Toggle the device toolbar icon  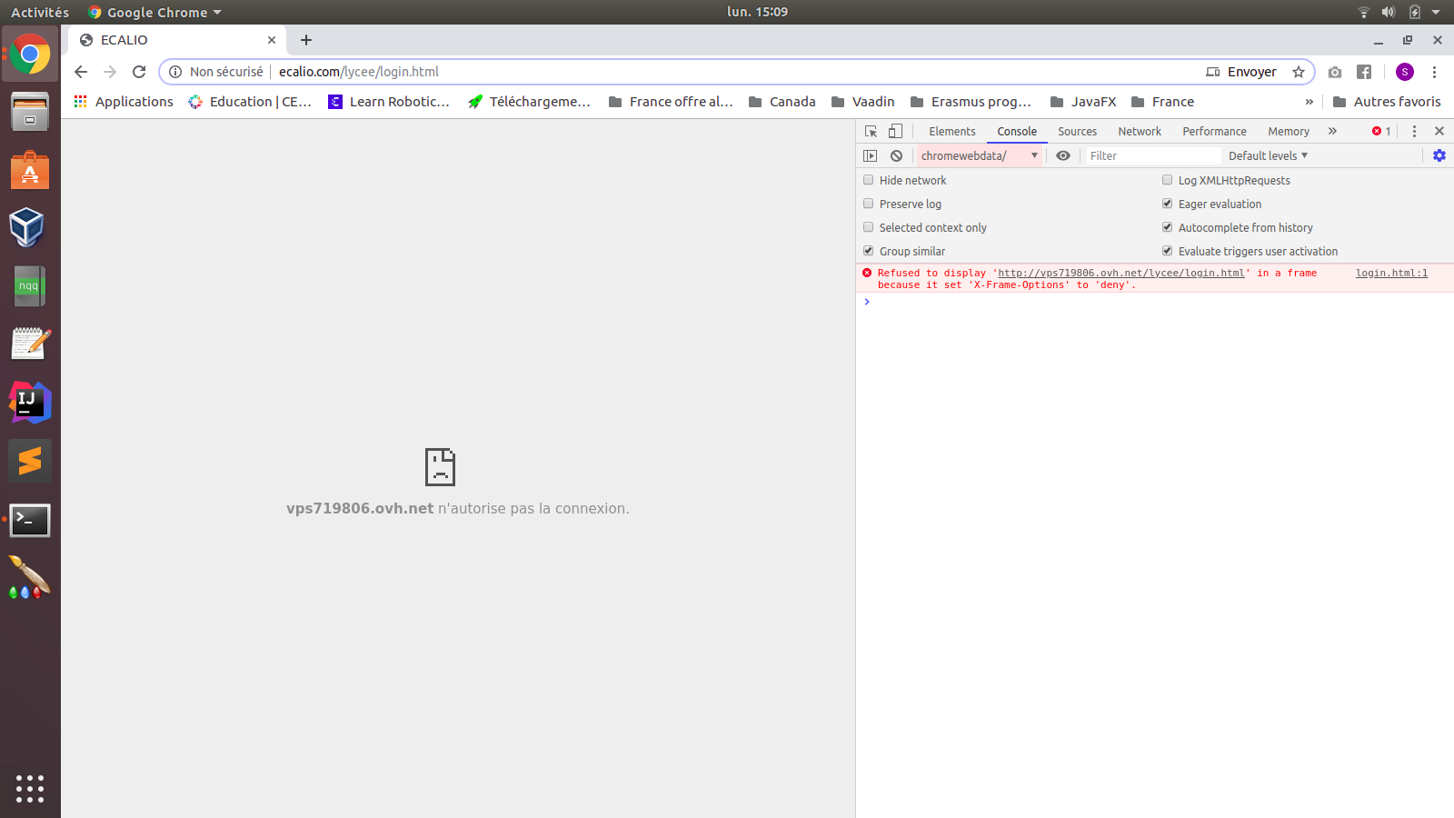coord(895,131)
